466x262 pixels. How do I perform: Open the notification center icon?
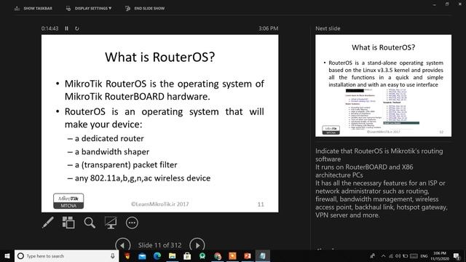[457, 255]
